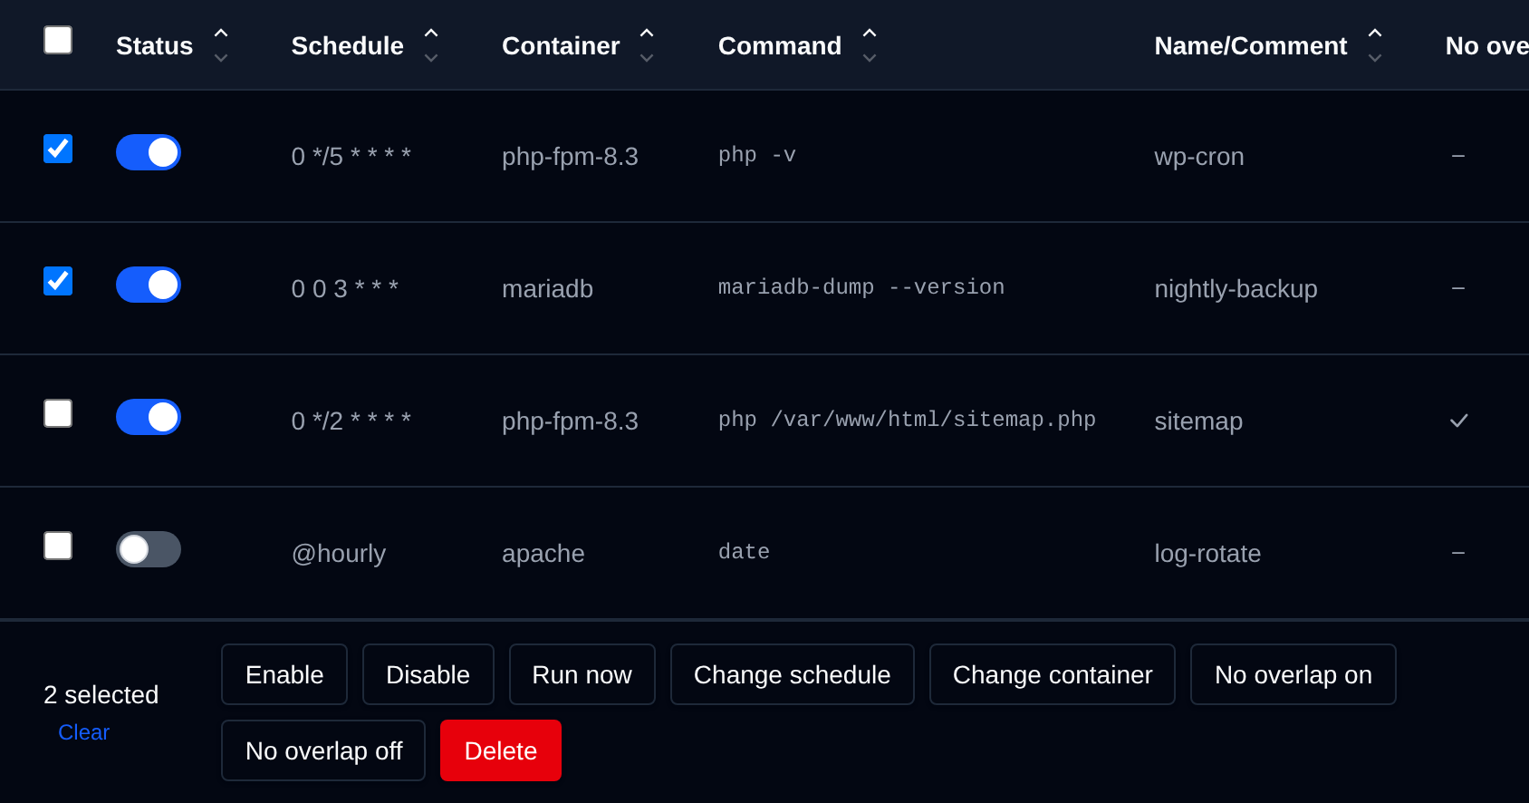The height and width of the screenshot is (803, 1529).
Task: Sort by Container column arrows
Action: coord(647,45)
